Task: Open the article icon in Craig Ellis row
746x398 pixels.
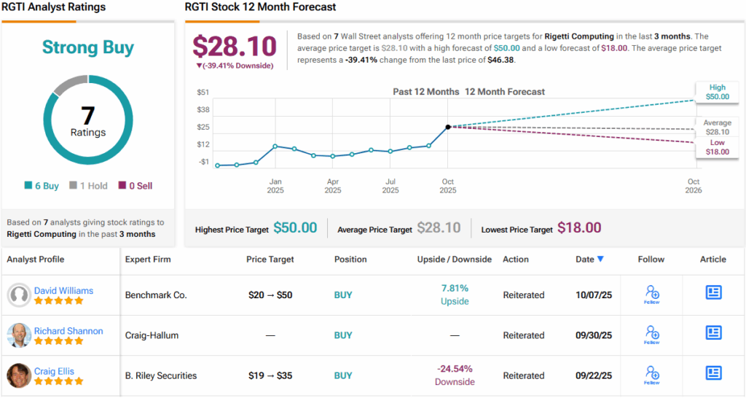Action: click(713, 372)
